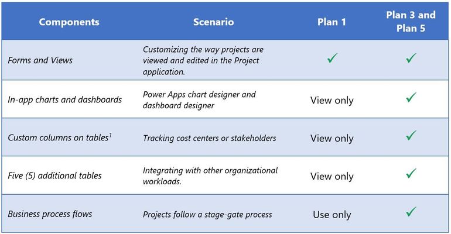Click Projects follow a stage-gate process text
The height and width of the screenshot is (234, 451).
point(207,215)
